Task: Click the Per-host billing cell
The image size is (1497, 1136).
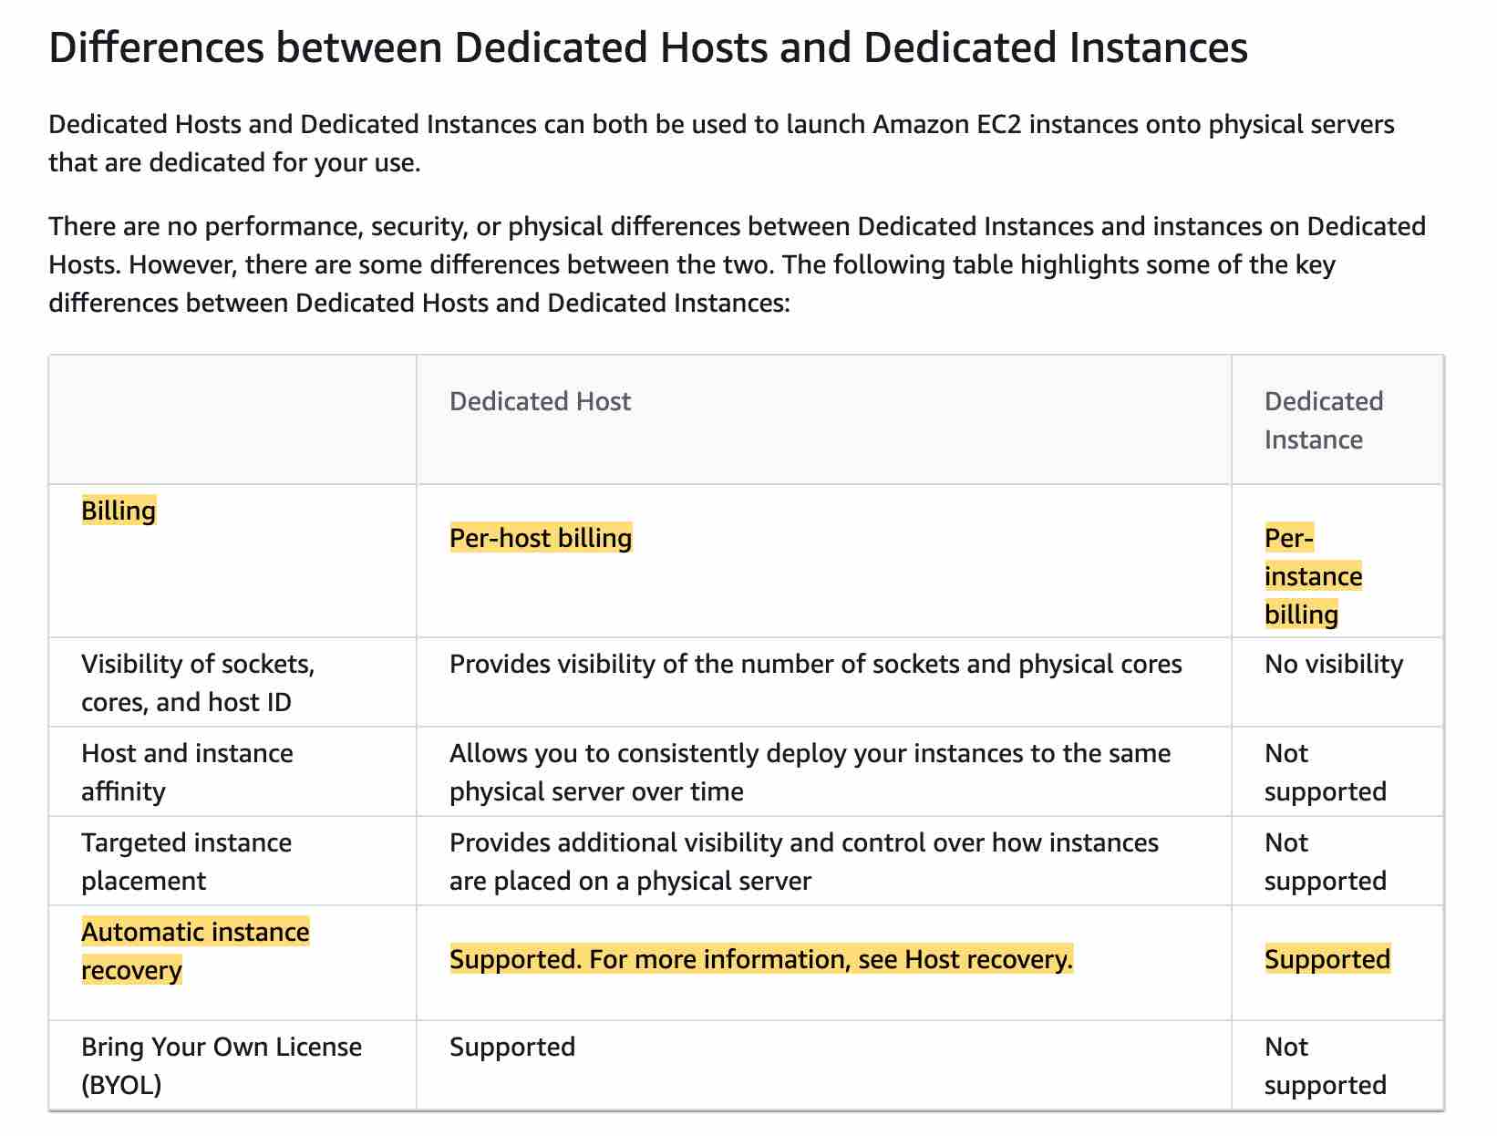Action: click(x=541, y=538)
